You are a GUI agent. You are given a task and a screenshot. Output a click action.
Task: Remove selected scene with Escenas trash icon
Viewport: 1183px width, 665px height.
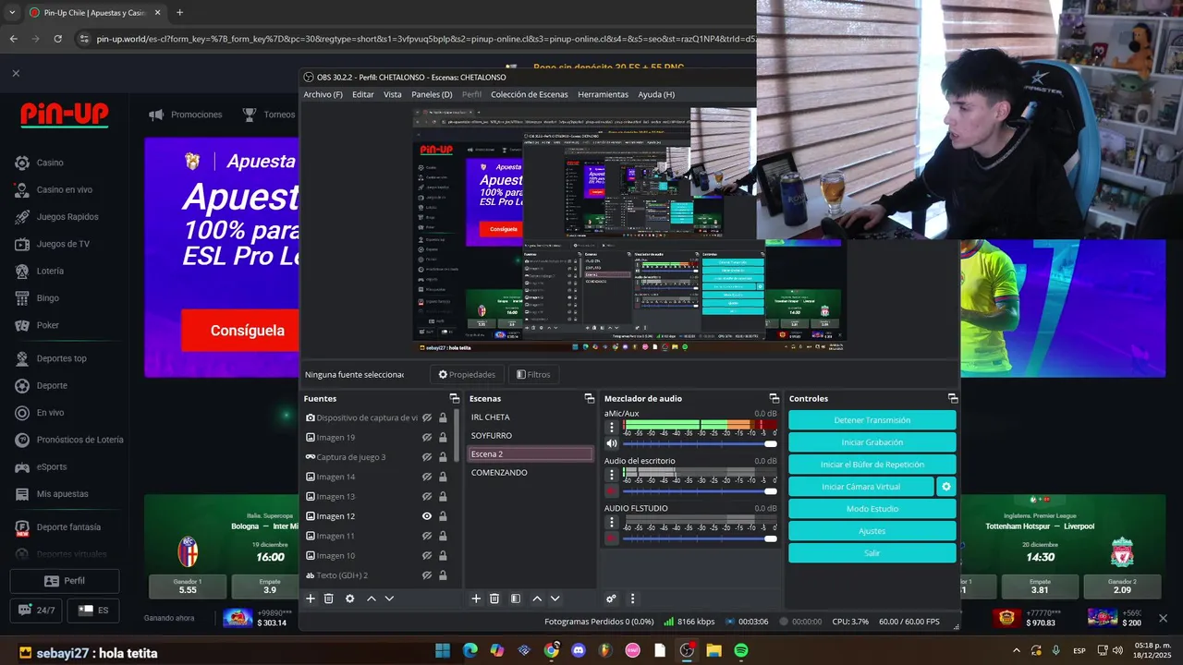pyautogui.click(x=494, y=598)
